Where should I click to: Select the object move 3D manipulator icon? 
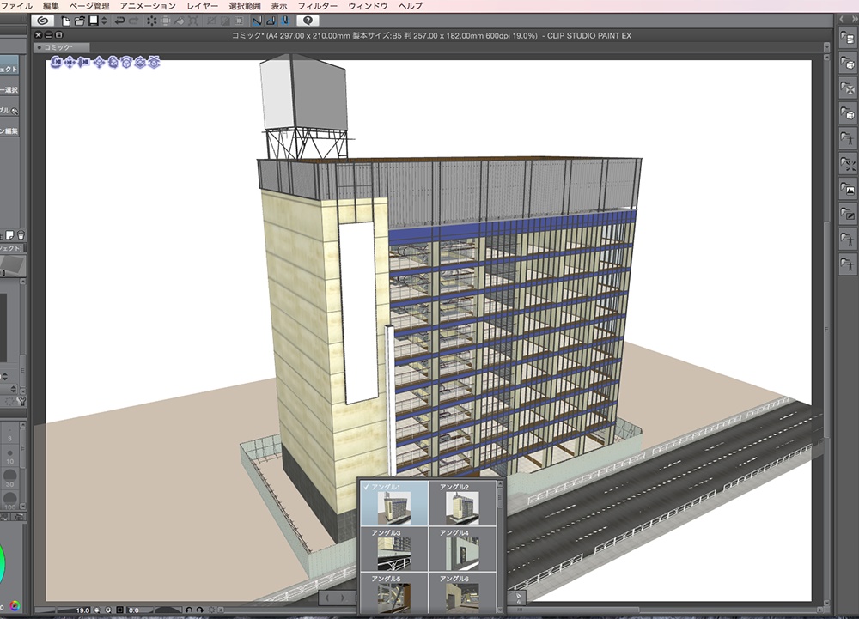pyautogui.click(x=99, y=63)
